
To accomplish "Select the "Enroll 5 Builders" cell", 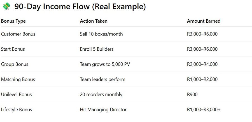I will point(97,49).
